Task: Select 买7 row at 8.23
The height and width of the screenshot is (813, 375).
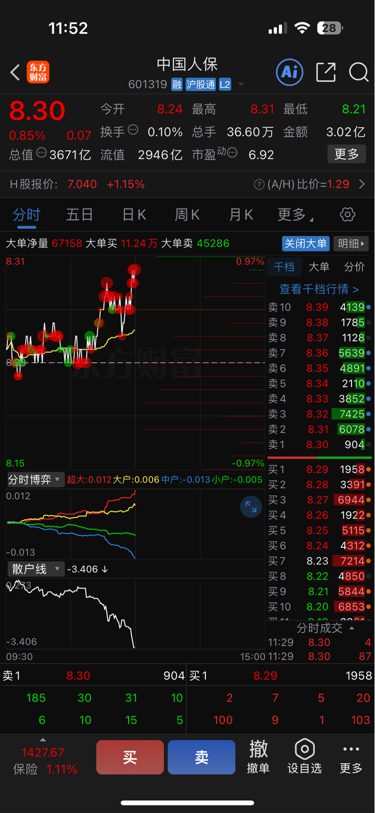Action: (x=319, y=561)
